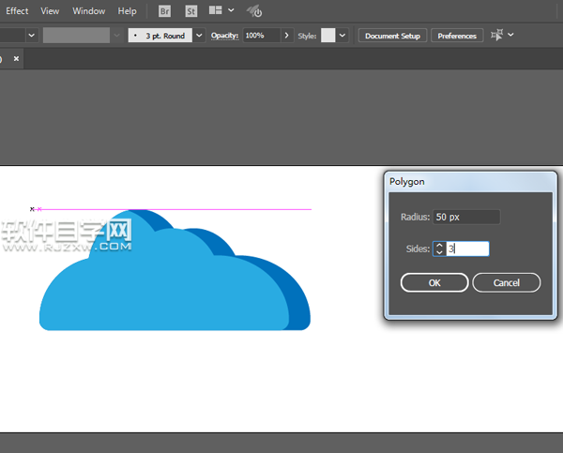Image resolution: width=563 pixels, height=453 pixels.
Task: Click the GPU performance rocket icon
Action: coord(254,11)
